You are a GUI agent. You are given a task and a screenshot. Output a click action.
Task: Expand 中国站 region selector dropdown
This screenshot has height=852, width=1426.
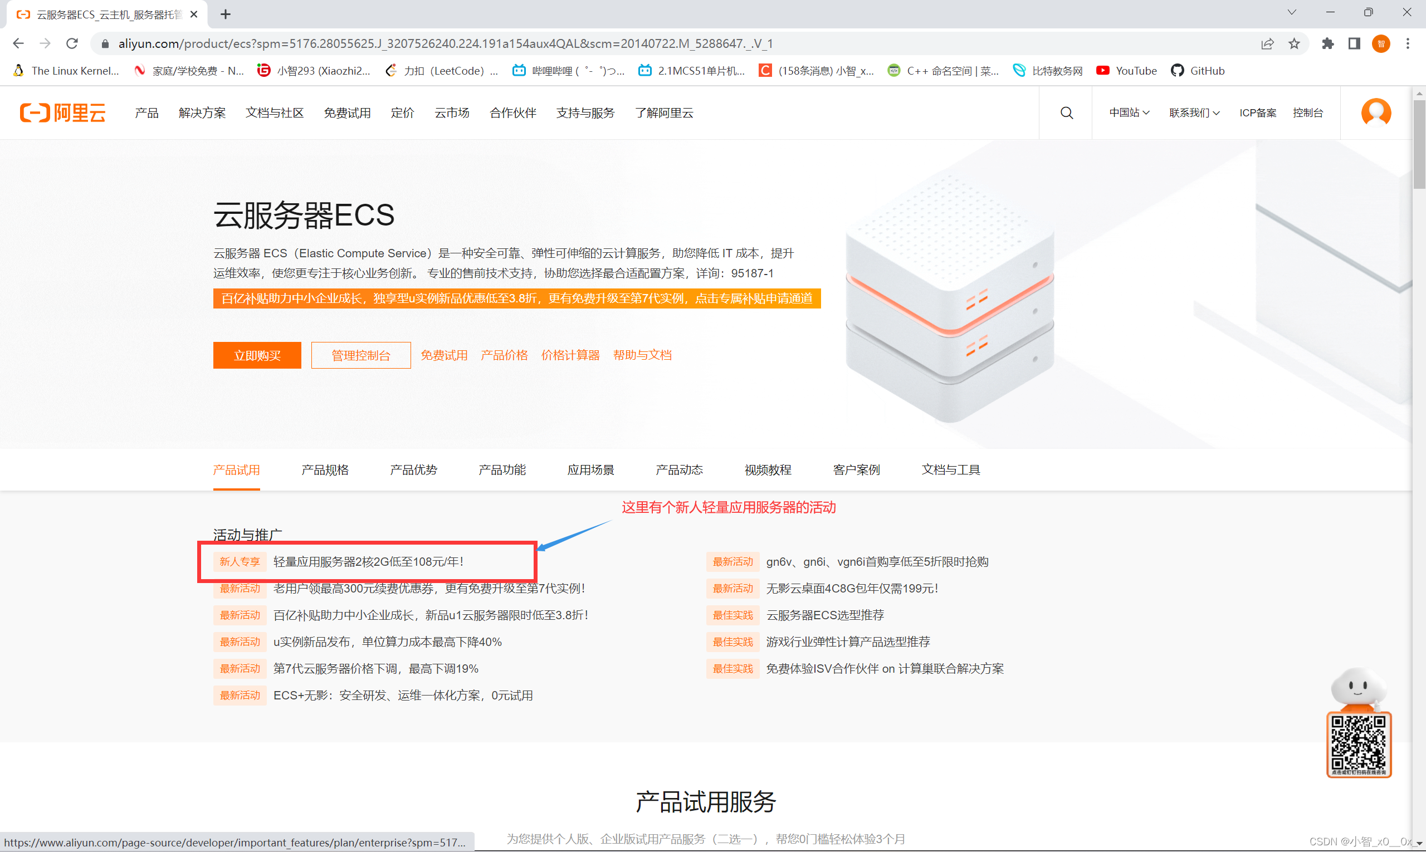(1128, 111)
